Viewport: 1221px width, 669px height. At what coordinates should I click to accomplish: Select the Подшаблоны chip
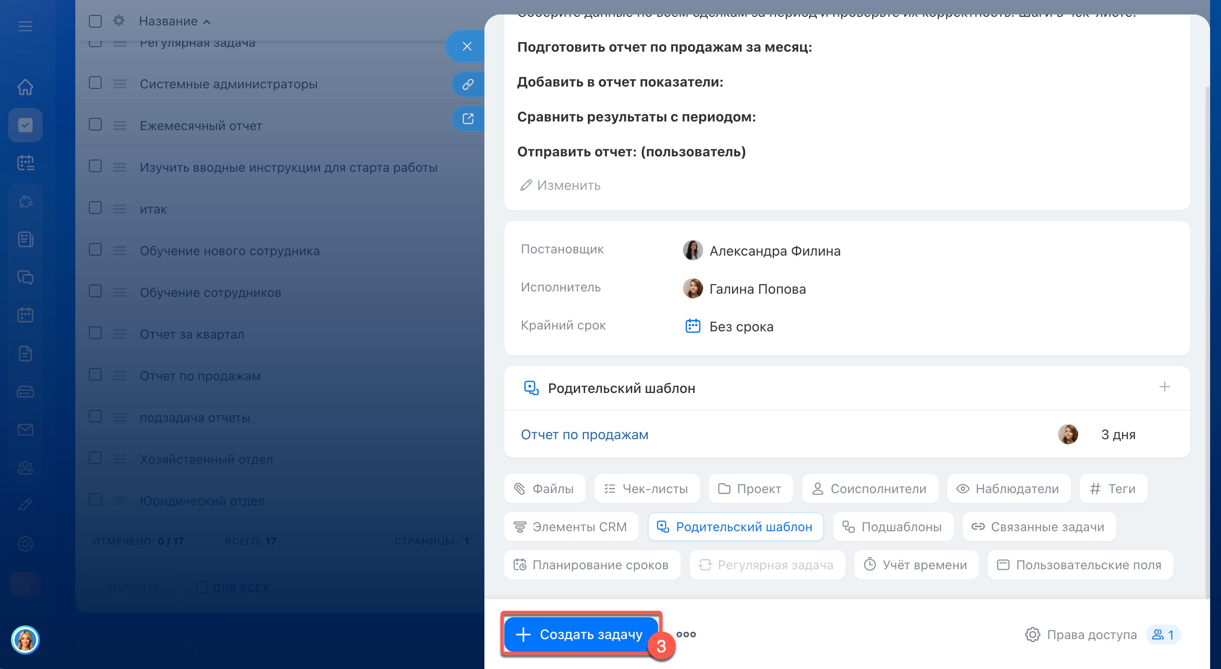[x=893, y=526]
